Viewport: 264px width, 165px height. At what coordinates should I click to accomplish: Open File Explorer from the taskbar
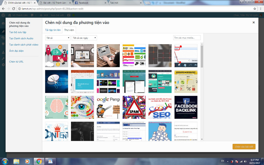pos(16,161)
